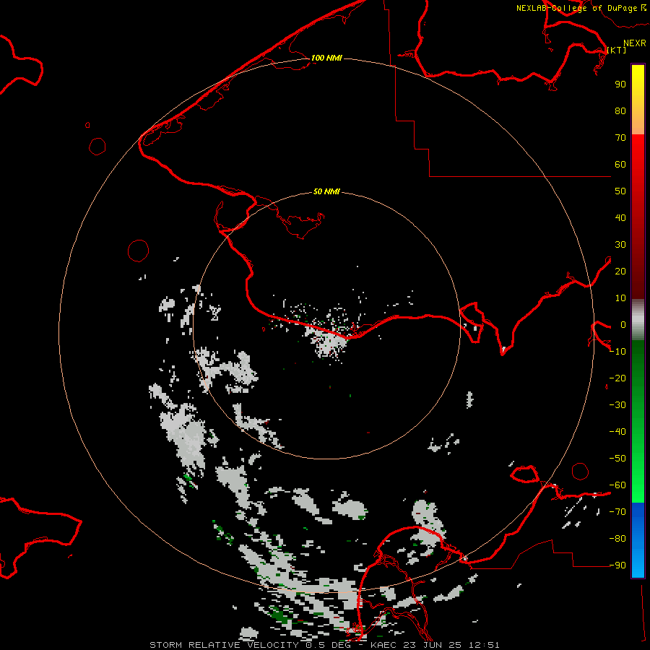
Task: Click the -80 value on velocity scale
Action: [x=617, y=539]
